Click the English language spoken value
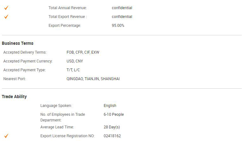 (110, 106)
